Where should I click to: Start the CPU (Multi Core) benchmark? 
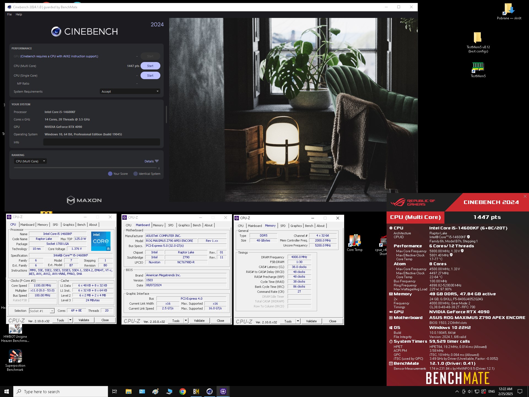[x=150, y=66]
